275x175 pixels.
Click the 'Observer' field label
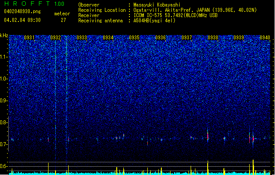tap(89, 5)
